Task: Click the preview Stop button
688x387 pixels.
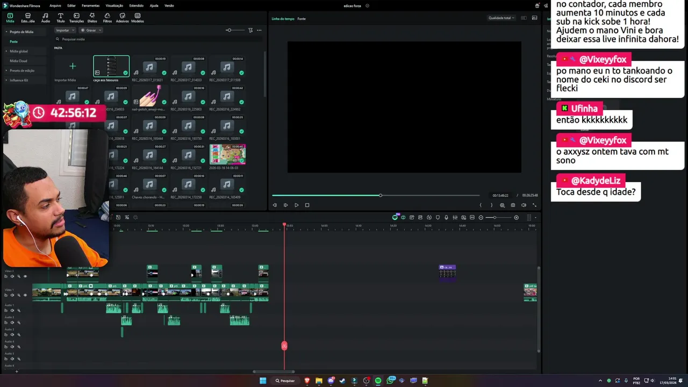Action: click(307, 205)
